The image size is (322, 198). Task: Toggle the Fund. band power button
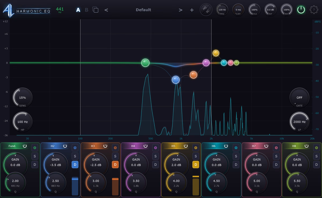click(x=25, y=146)
